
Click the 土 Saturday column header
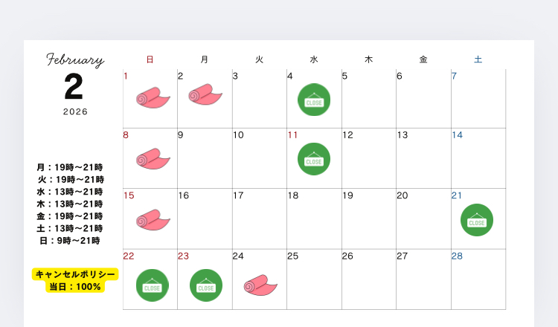tap(478, 59)
